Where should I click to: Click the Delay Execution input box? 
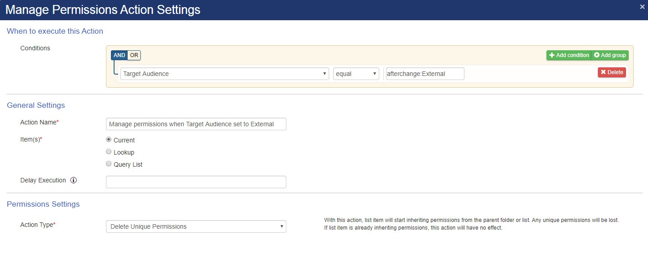pos(196,182)
